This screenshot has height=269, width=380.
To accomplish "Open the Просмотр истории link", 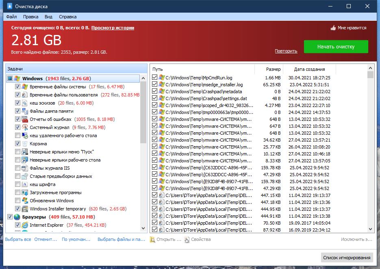I will pyautogui.click(x=113, y=28).
